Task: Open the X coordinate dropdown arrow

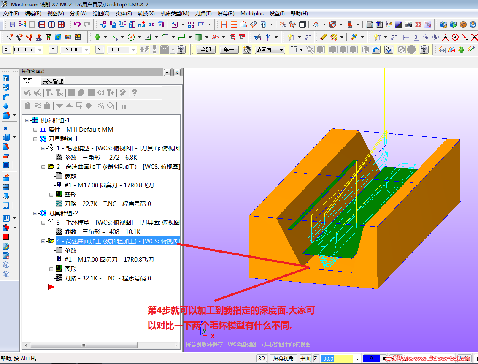Action: click(40, 50)
